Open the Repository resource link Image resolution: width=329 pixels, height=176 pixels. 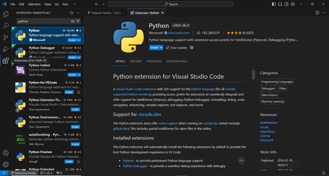(x=268, y=132)
